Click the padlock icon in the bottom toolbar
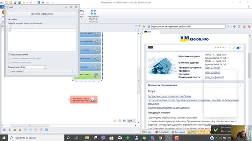Viewport: 252px width, 141px height. tap(20, 130)
